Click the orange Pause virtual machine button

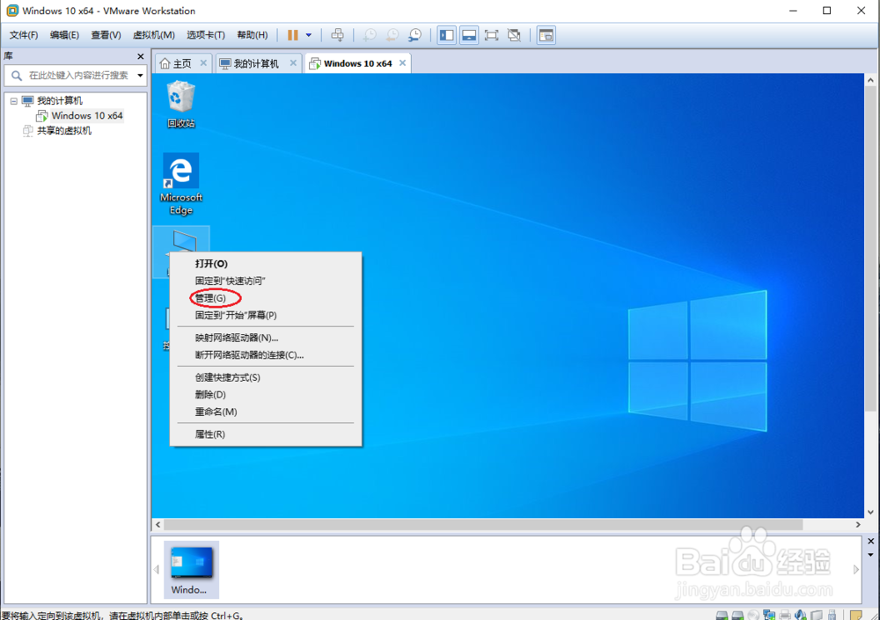(x=292, y=35)
